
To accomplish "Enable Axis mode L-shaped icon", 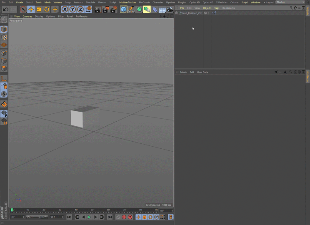I will coord(4,78).
